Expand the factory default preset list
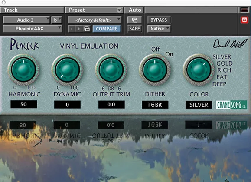Image resolution: width=251 pixels, height=182 pixels. click(x=95, y=20)
